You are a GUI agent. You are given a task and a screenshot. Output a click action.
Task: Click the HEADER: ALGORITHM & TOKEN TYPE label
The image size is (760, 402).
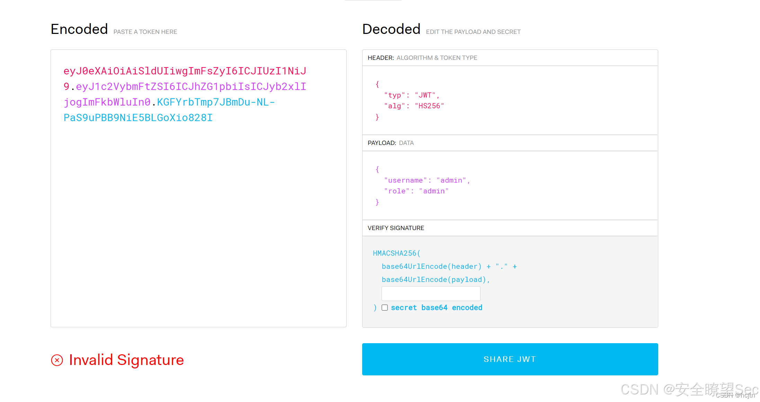(422, 58)
